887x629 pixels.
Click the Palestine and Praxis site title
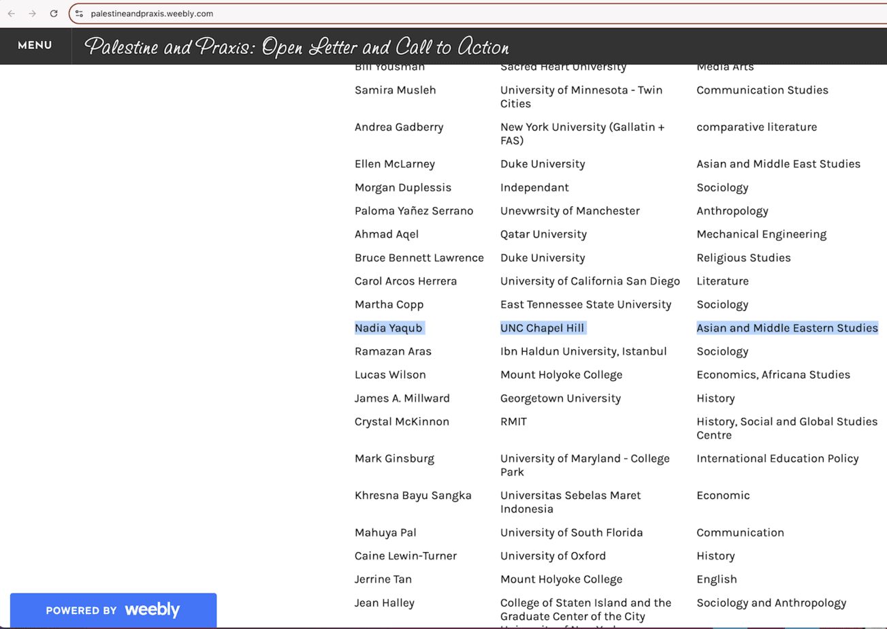coord(297,47)
